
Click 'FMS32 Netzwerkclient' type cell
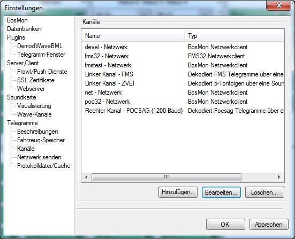pos(216,56)
